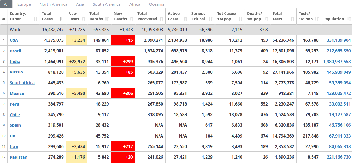Click Mexico new deaths +306 cell

[x=123, y=94]
